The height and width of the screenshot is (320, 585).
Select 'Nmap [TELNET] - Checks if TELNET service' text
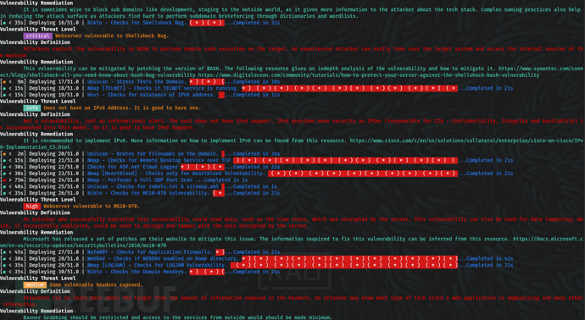pyautogui.click(x=146, y=88)
